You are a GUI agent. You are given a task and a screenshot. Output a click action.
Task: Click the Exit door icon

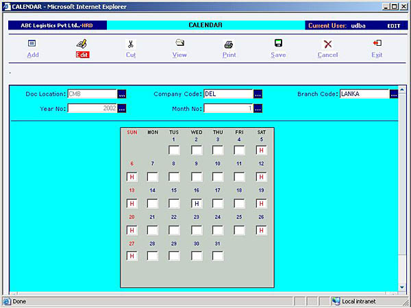[x=377, y=43]
